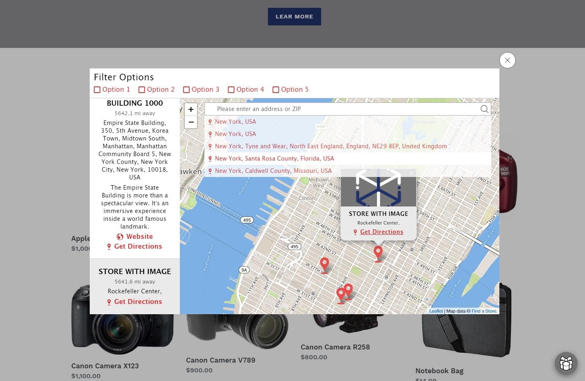Pick New York, Tyne and Wear suggestion
The image size is (585, 381).
click(x=331, y=146)
